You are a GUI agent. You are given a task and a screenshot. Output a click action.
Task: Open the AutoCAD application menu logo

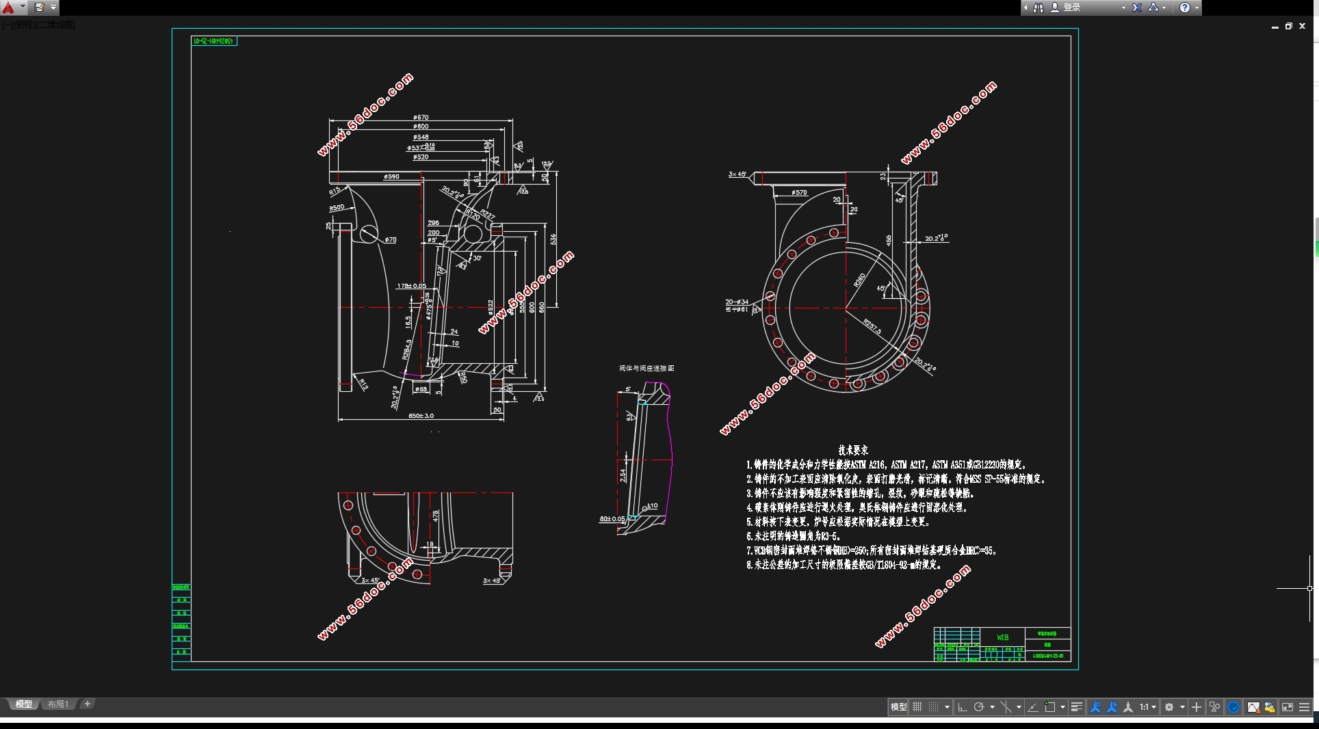(9, 8)
